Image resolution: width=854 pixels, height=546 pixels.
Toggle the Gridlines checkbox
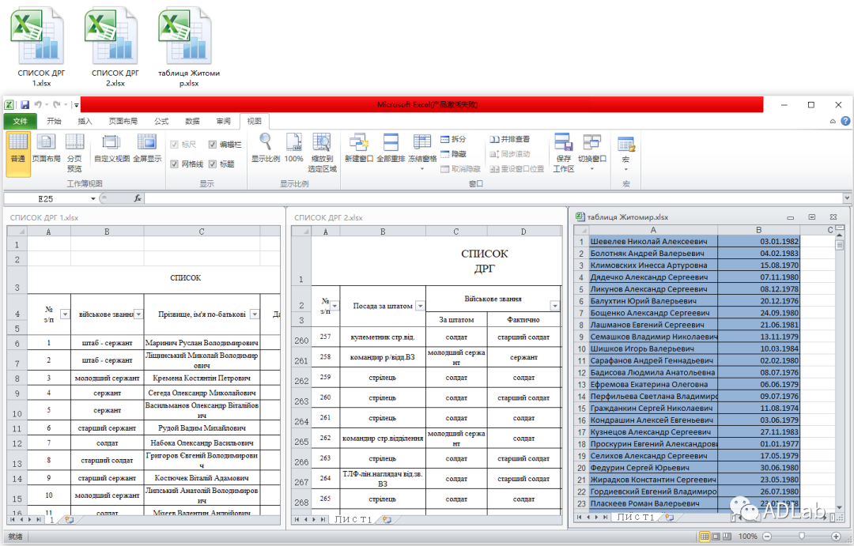pyautogui.click(x=176, y=165)
